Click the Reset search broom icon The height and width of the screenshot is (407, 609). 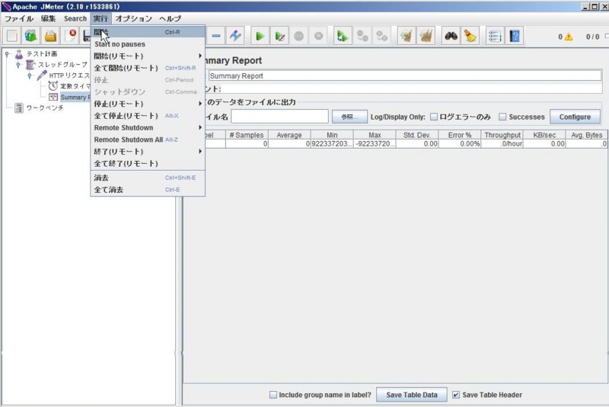(x=470, y=36)
